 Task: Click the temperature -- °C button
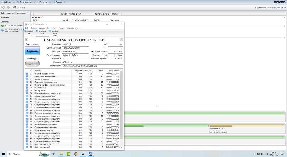pos(32,64)
